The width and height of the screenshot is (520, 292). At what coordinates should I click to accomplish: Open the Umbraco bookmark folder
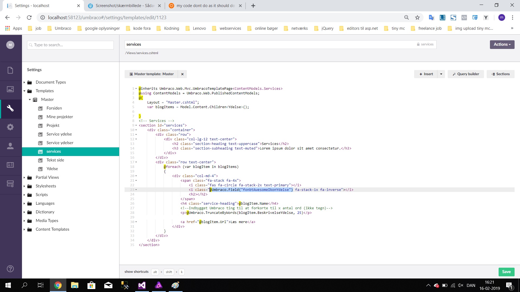coord(59,28)
